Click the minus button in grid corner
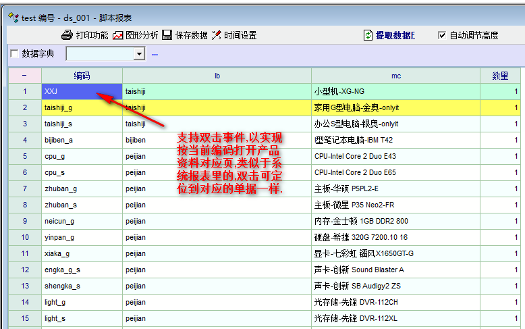The width and height of the screenshot is (525, 329). pyautogui.click(x=24, y=76)
